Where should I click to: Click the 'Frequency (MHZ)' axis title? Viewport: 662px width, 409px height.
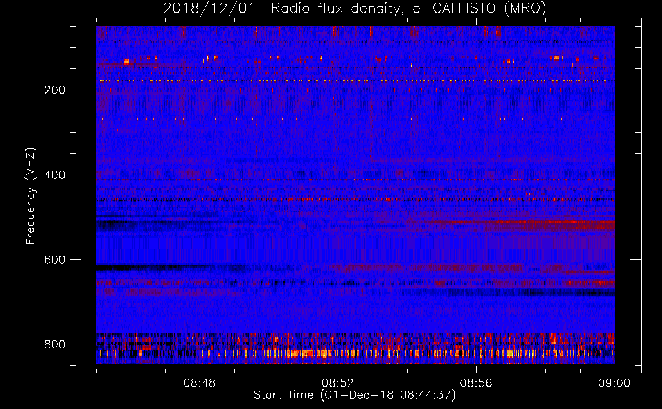point(31,196)
